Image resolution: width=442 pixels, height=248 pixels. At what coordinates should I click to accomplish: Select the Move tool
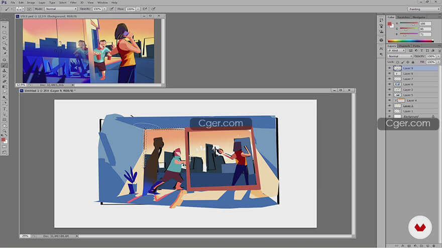(4, 27)
